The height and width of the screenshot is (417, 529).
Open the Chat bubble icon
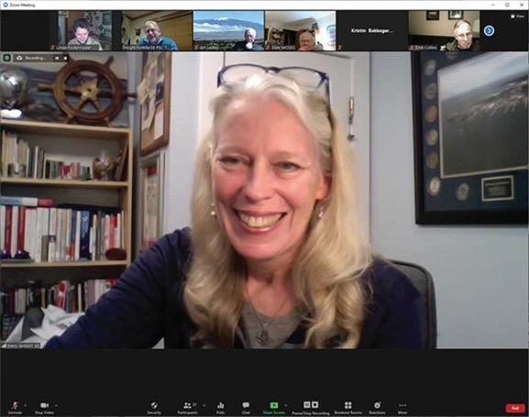pyautogui.click(x=246, y=405)
